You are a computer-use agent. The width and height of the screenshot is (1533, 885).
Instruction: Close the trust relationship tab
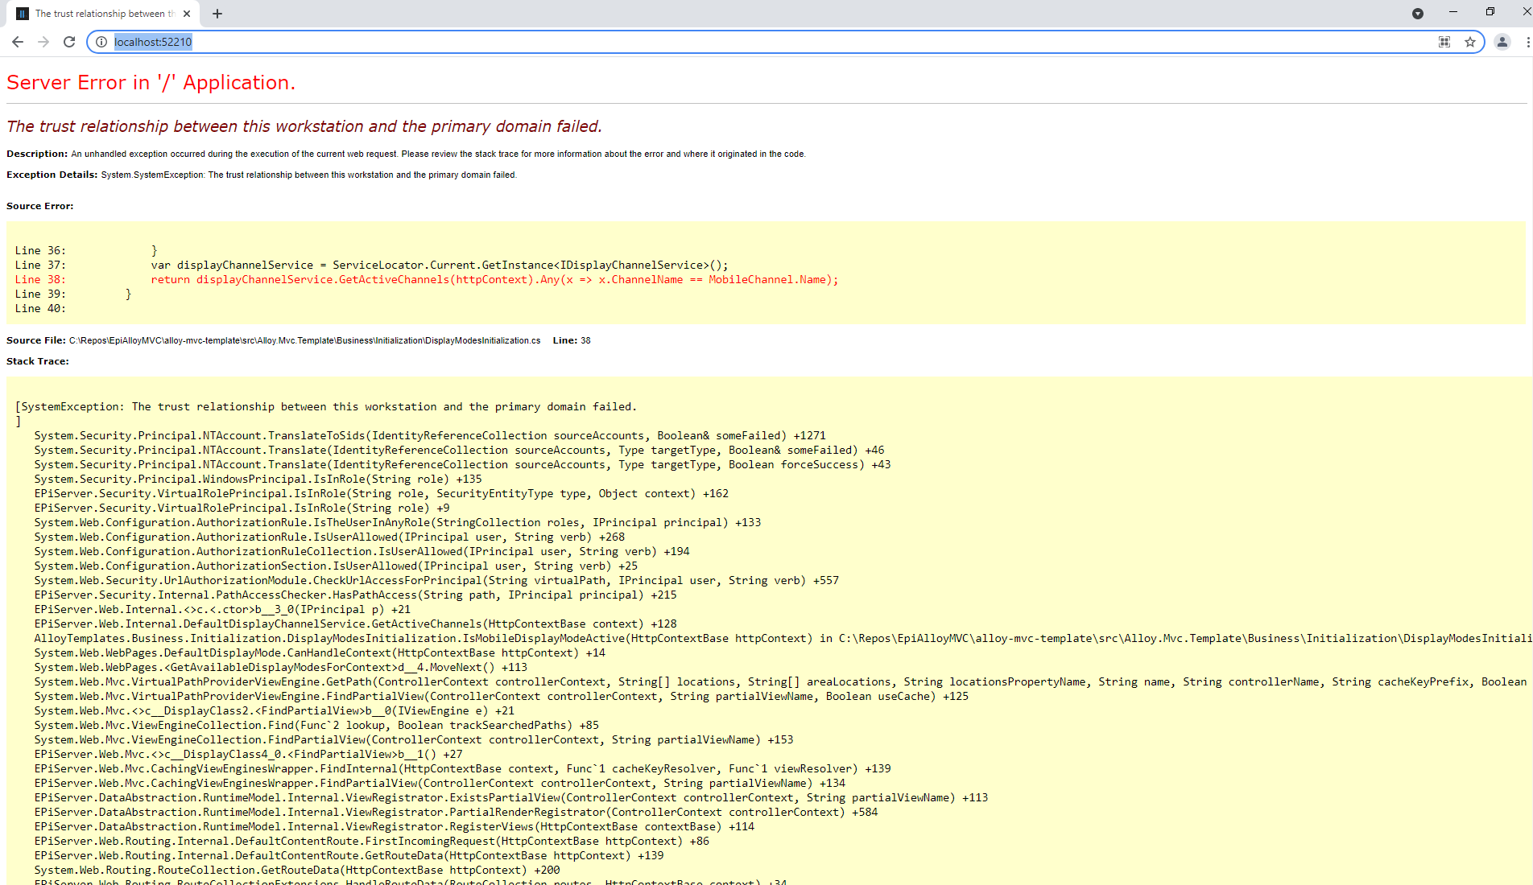tap(186, 13)
